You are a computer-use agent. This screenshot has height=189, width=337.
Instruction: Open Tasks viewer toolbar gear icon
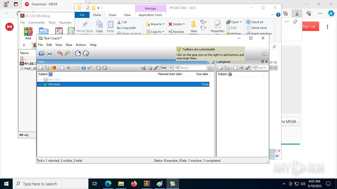coord(210,68)
